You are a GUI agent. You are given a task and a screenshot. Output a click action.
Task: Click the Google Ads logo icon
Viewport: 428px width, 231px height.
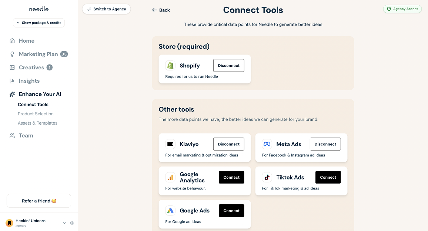170,211
